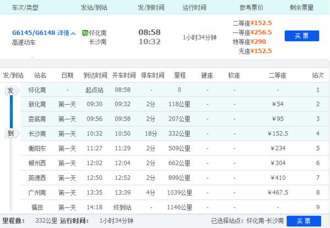
Task: Click the green 始 origin-station icon
Action: [x=84, y=32]
